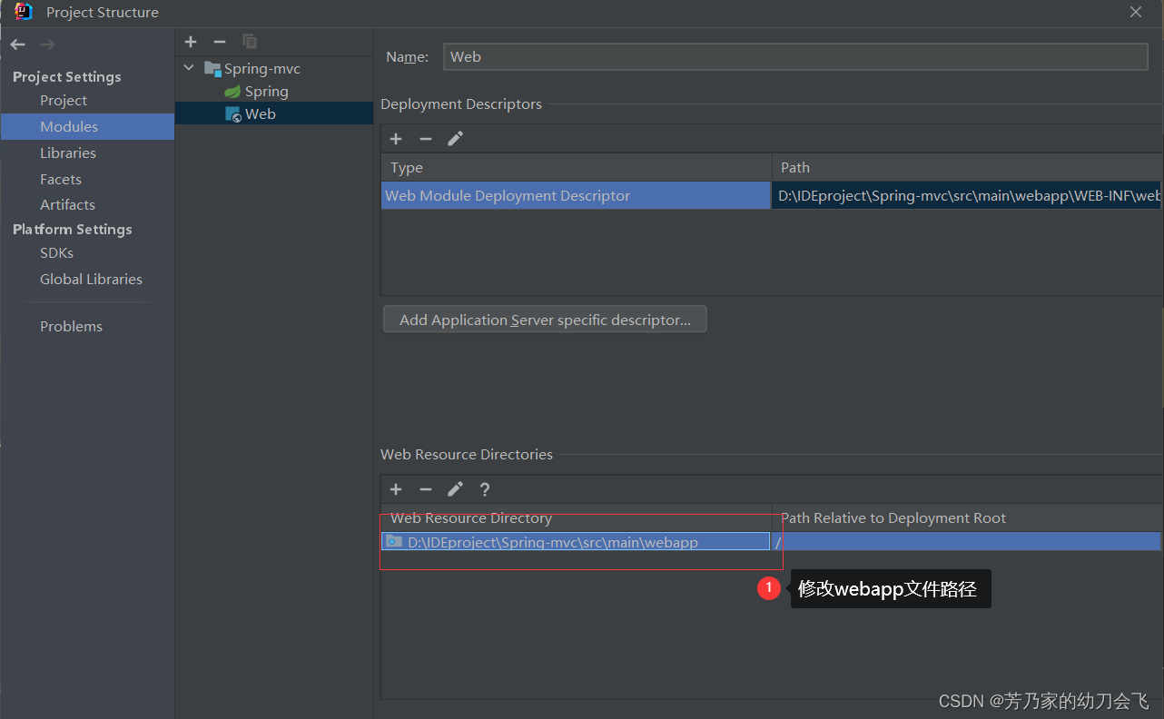Viewport: 1164px width, 719px height.
Task: Edit the deployment descriptor with pencil icon
Action: (x=456, y=139)
